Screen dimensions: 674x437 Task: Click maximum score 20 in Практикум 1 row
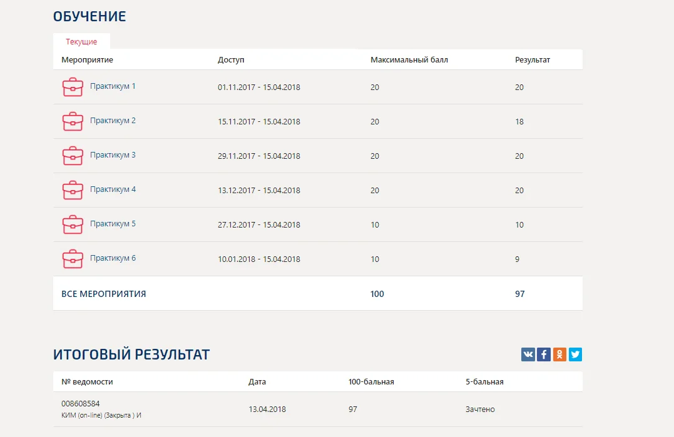pos(375,87)
